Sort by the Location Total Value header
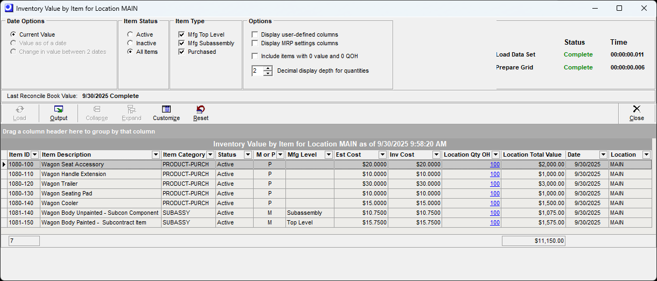This screenshot has width=657, height=281. click(533, 155)
